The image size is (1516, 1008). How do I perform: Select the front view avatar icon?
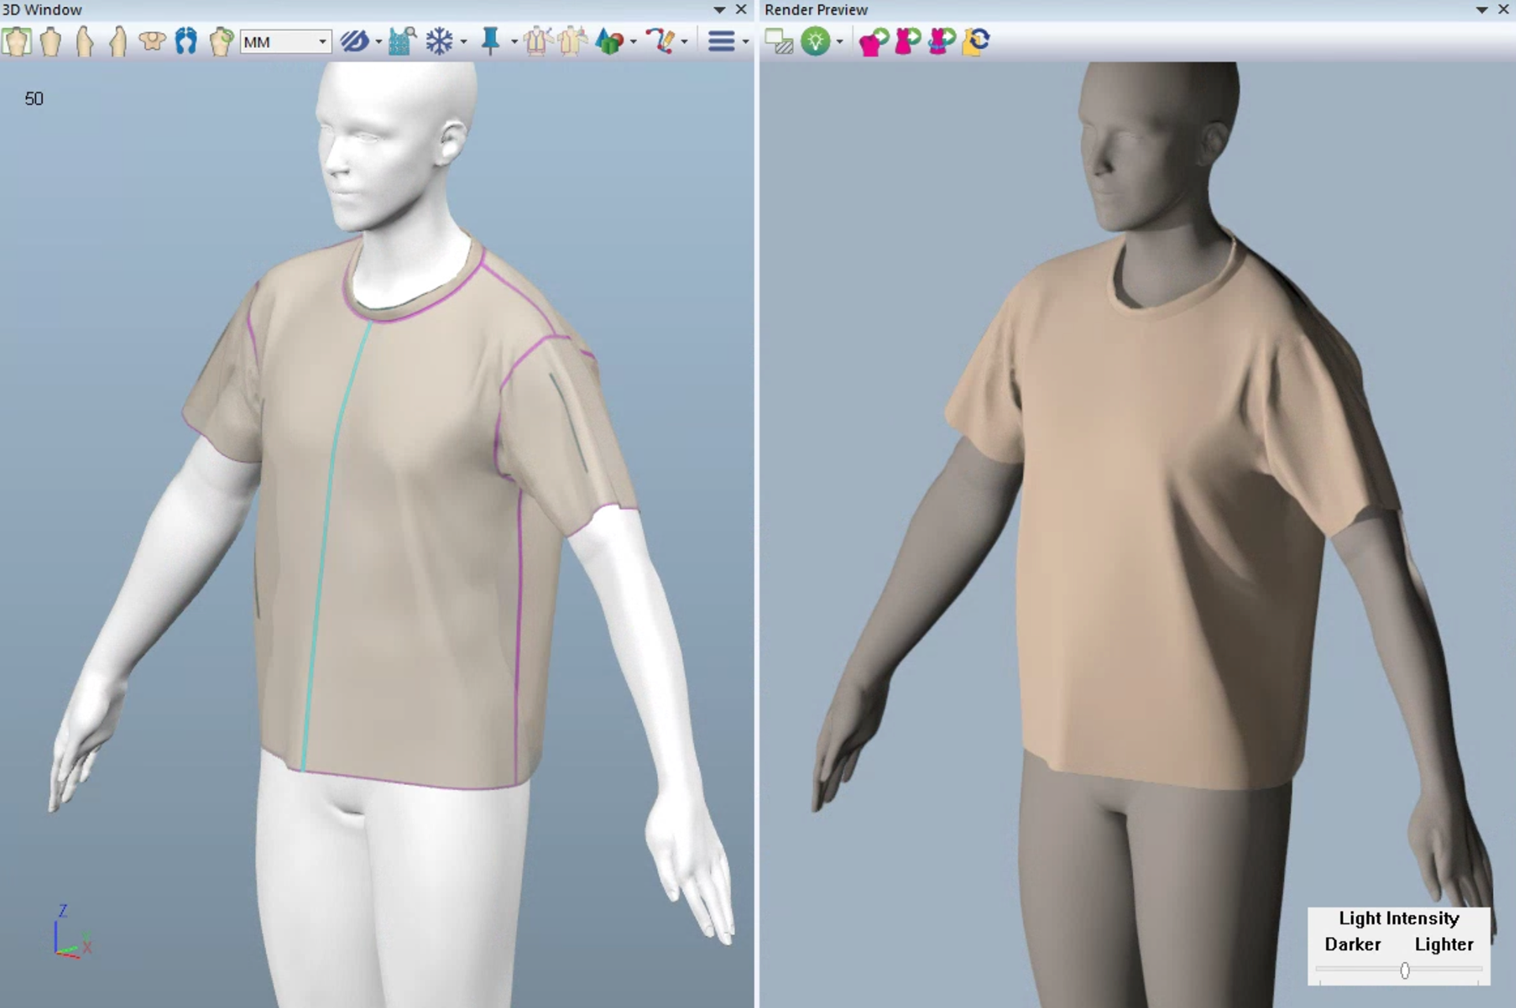click(x=17, y=41)
